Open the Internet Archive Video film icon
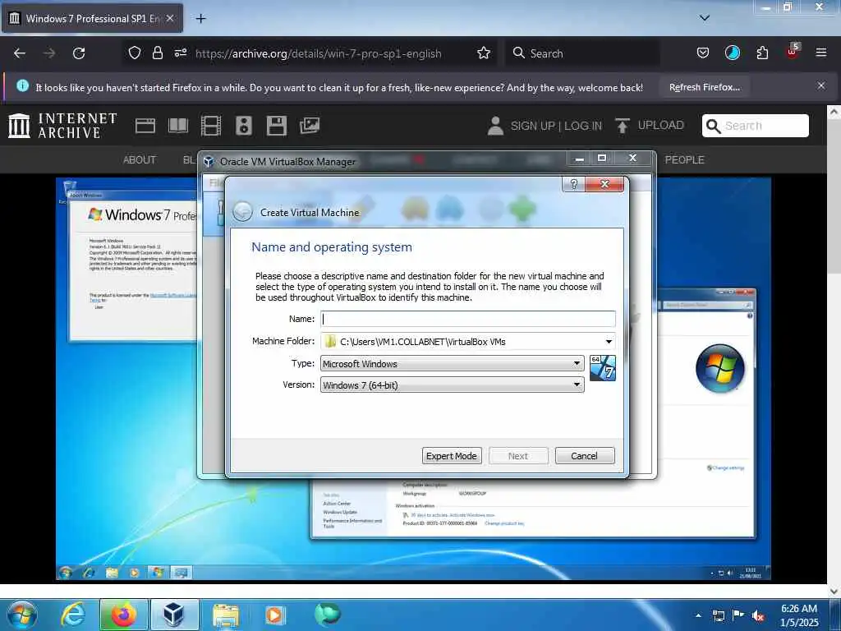 pos(211,126)
